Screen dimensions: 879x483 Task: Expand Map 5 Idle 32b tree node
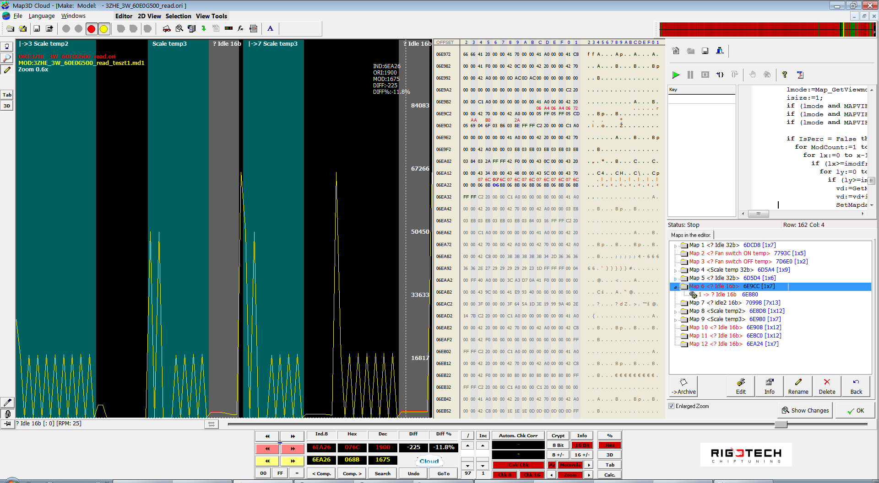click(x=675, y=279)
